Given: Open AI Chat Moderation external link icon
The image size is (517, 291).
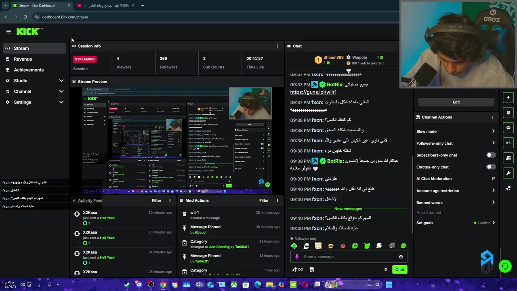Looking at the screenshot, I should tap(493, 179).
